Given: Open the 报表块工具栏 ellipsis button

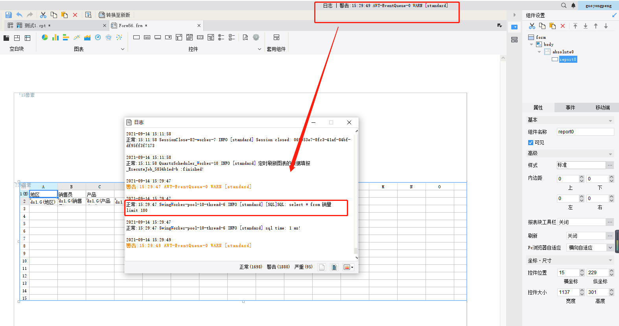Looking at the screenshot, I should (x=610, y=222).
